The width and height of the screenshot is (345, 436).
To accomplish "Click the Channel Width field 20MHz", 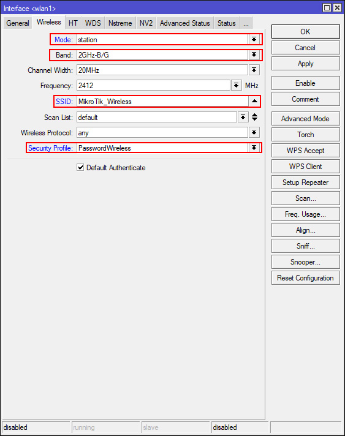I will pos(162,70).
